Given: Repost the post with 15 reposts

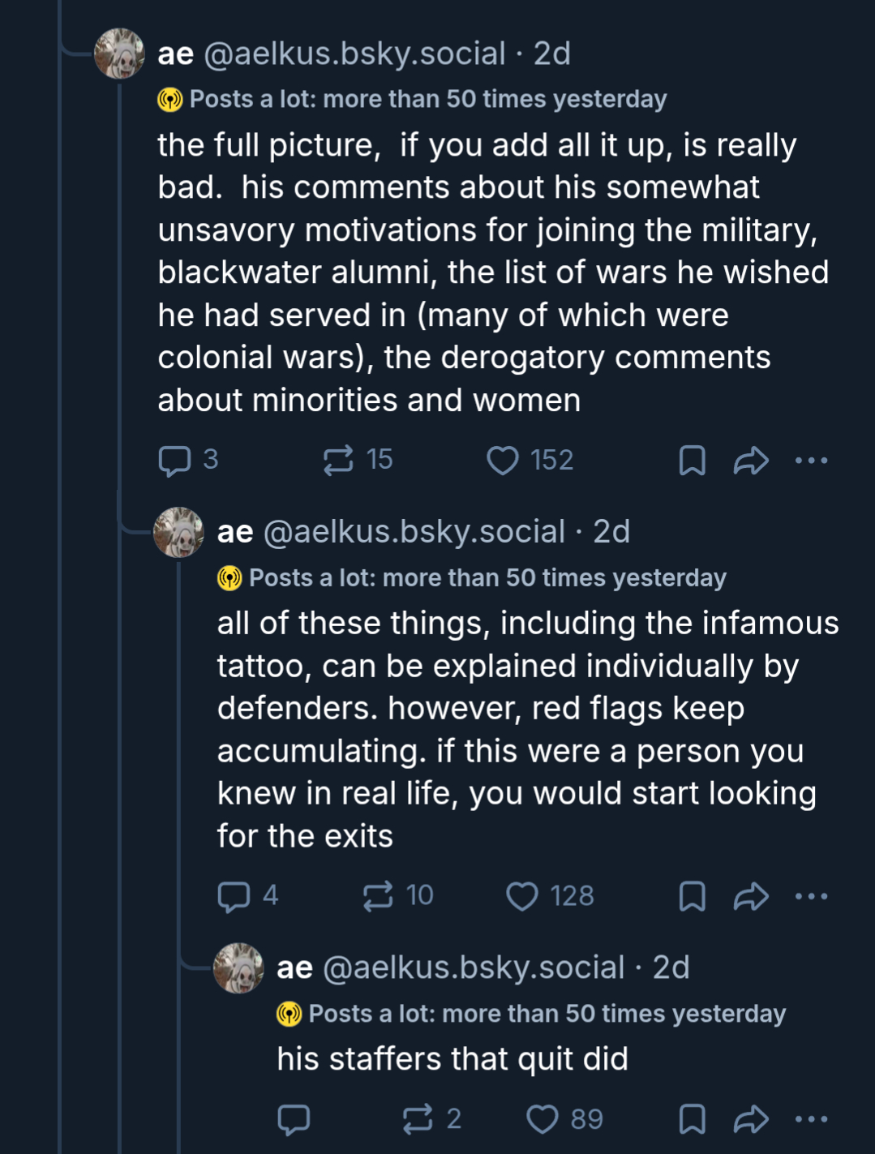Looking at the screenshot, I should [338, 461].
